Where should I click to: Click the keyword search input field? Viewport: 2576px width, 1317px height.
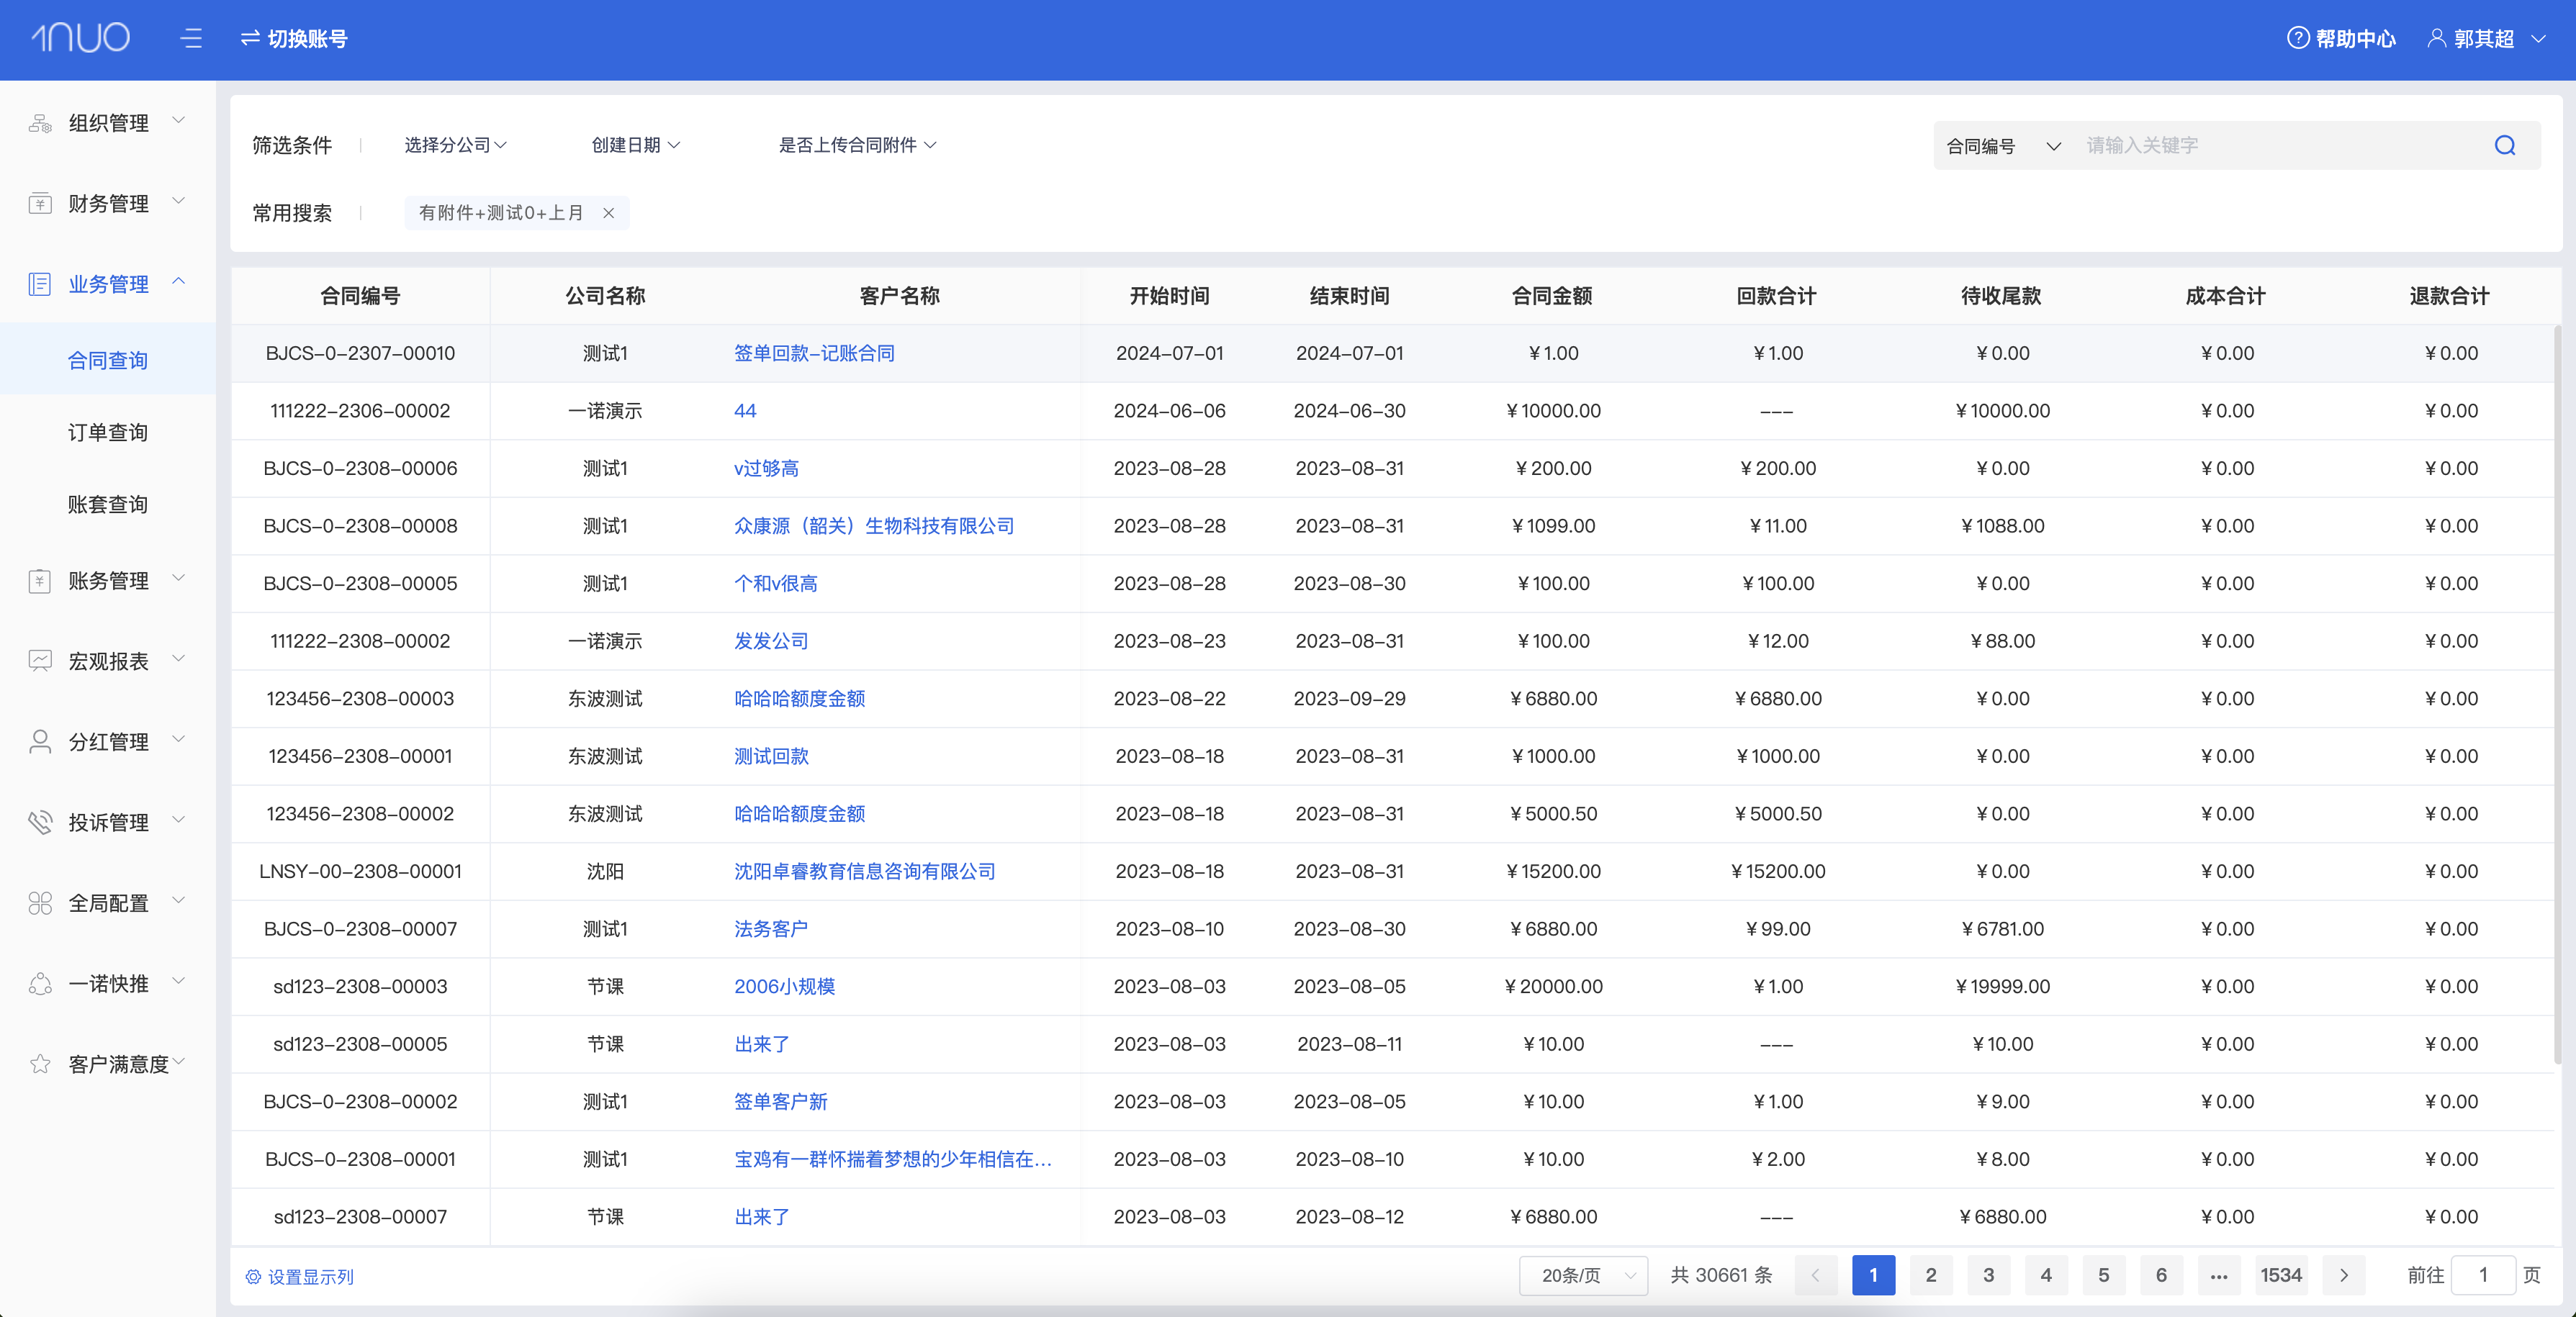2280,146
